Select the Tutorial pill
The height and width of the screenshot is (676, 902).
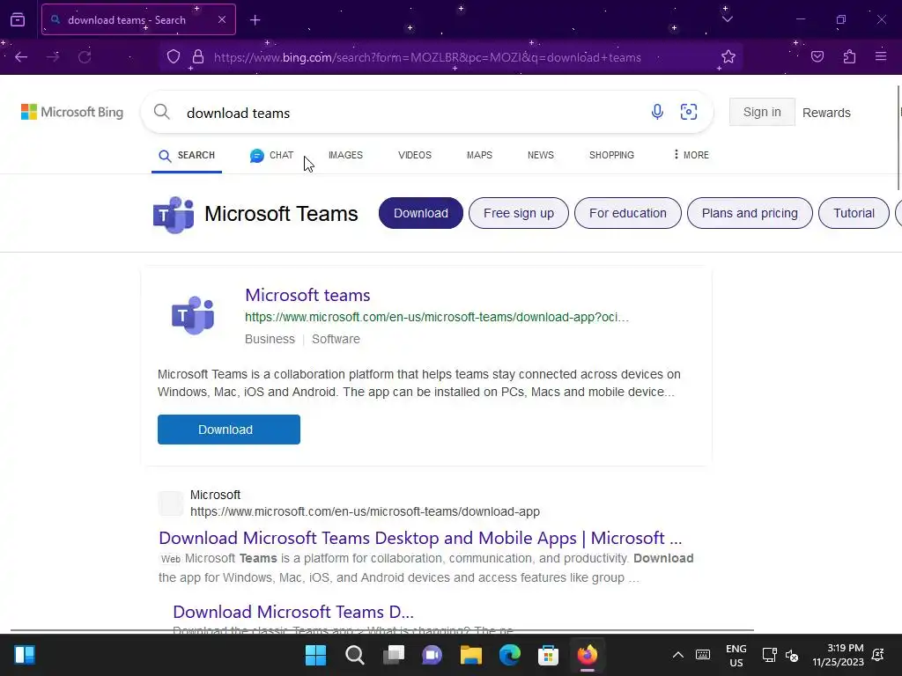coord(854,213)
